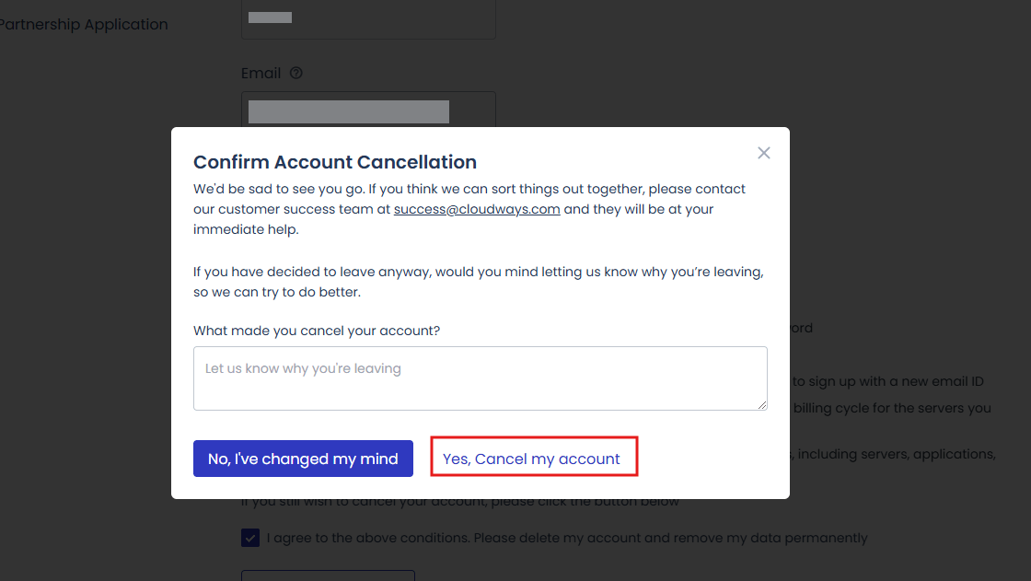The height and width of the screenshot is (581, 1031).
Task: Click the input field above Email
Action: click(x=368, y=19)
